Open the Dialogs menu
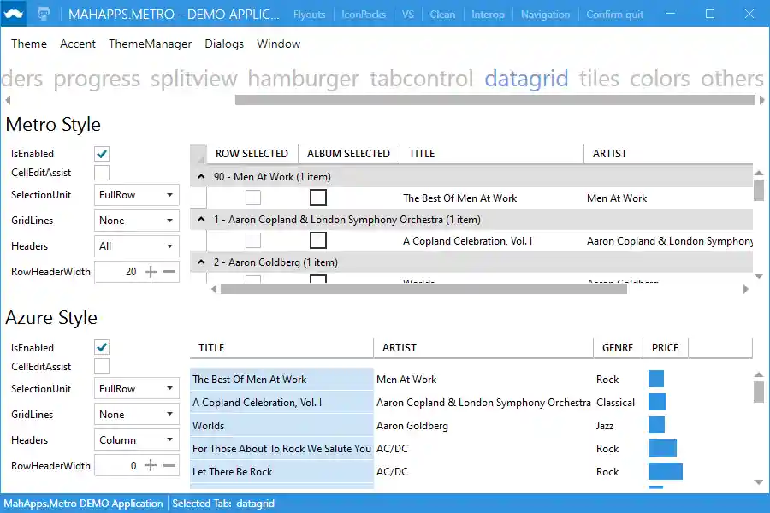 (224, 44)
